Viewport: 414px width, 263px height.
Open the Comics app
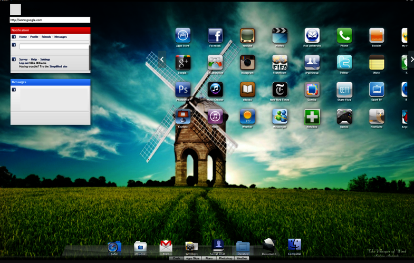[312, 90]
